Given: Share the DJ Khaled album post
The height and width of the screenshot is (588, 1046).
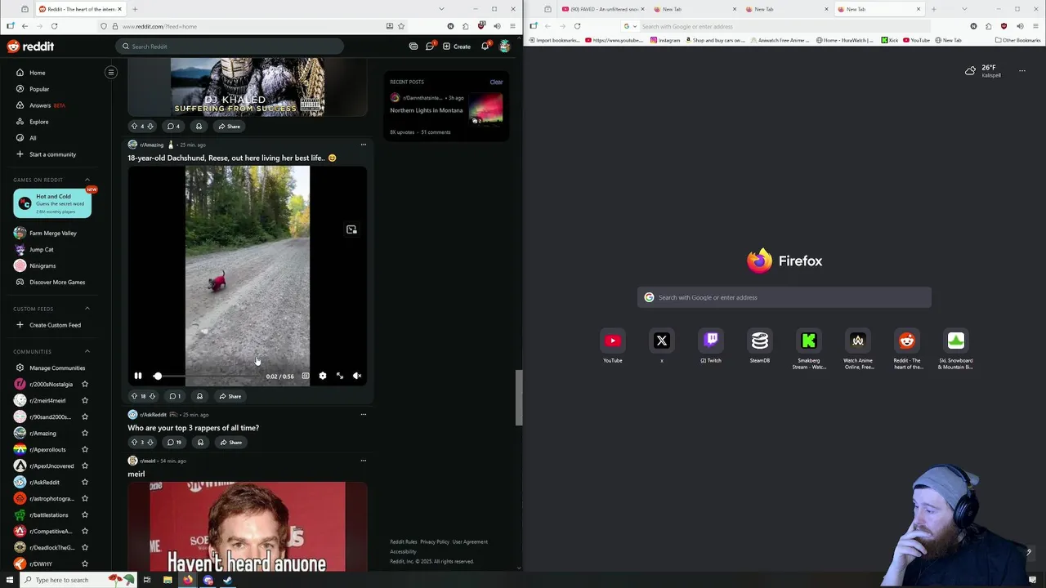Looking at the screenshot, I should click(229, 127).
